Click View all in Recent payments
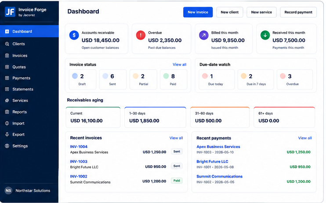 coord(305,138)
